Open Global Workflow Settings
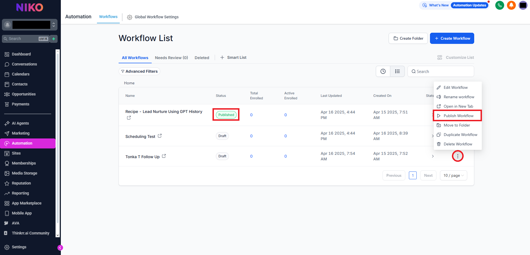Image resolution: width=530 pixels, height=255 pixels. click(x=153, y=17)
